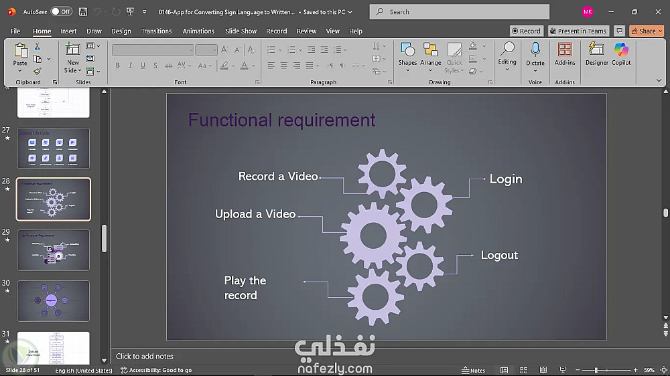Switch to Slide Sorter view
The width and height of the screenshot is (670, 376).
pos(523,370)
